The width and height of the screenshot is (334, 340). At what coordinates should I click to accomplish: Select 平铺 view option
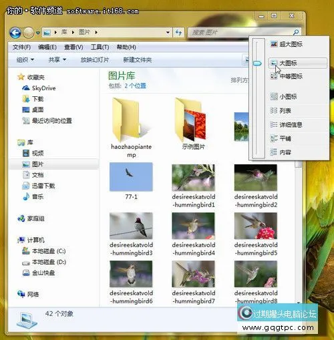click(x=298, y=138)
